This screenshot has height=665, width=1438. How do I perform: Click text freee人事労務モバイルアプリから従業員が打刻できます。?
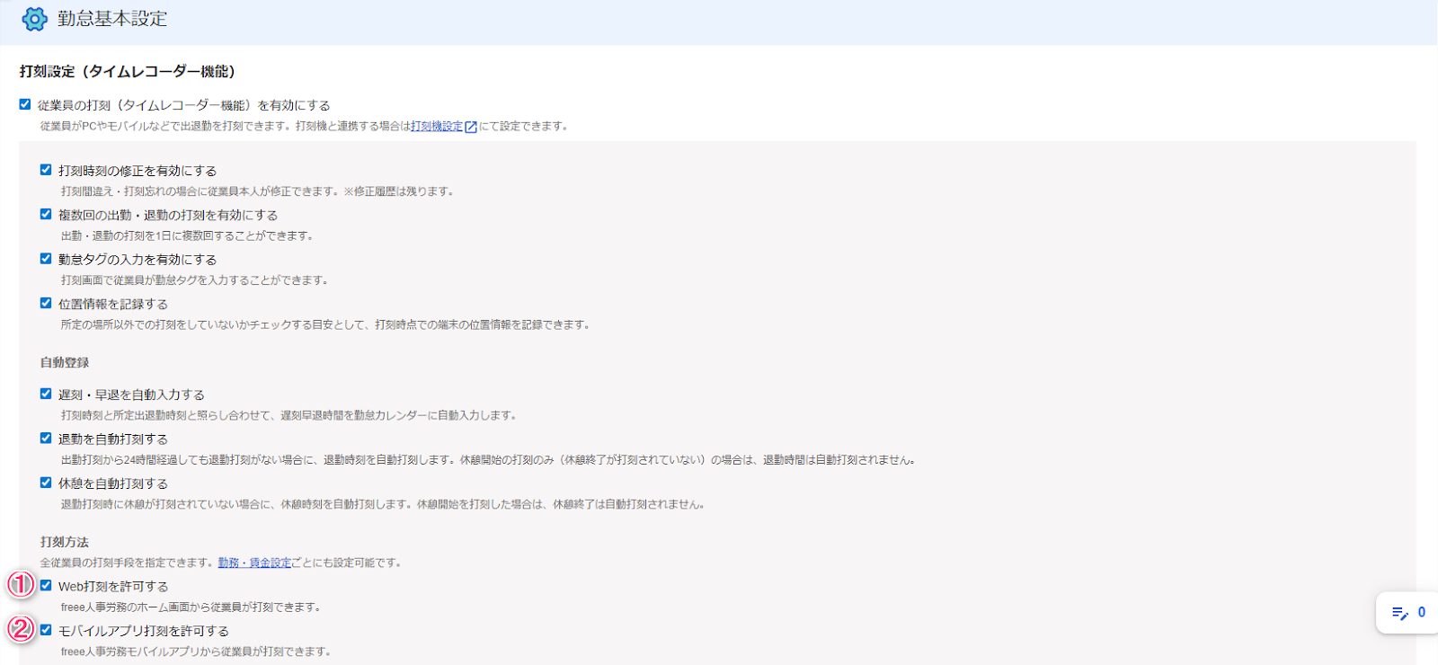[x=196, y=652]
